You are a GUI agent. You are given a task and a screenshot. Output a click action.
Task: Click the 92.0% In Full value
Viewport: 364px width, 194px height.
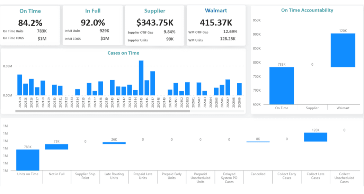(x=93, y=22)
